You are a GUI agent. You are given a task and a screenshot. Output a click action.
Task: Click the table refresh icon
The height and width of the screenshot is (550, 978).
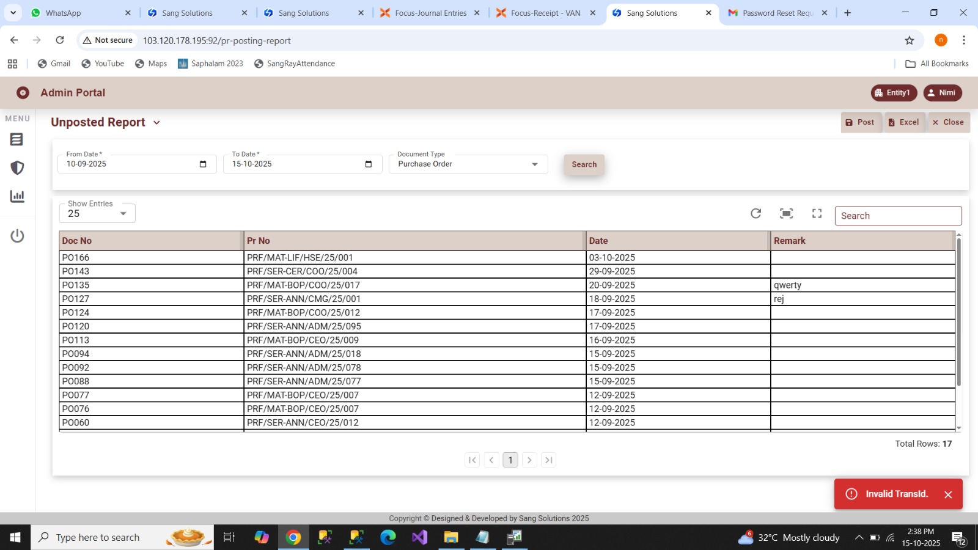tap(756, 213)
